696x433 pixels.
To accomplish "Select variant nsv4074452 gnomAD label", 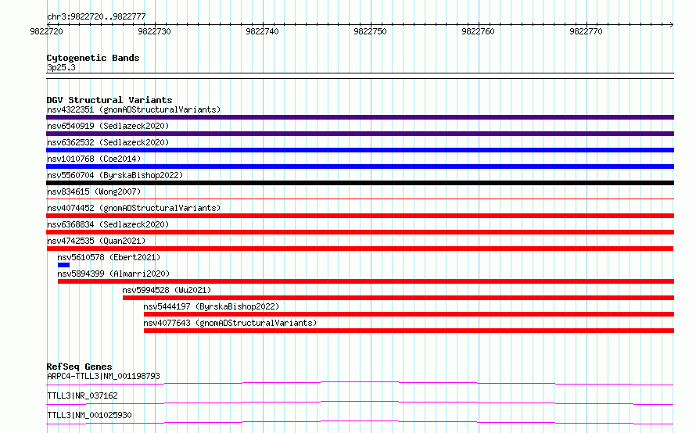I will point(134,208).
